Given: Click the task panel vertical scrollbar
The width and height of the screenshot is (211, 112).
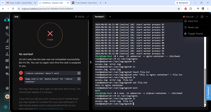Looking at the screenshot, I should coord(88,58).
